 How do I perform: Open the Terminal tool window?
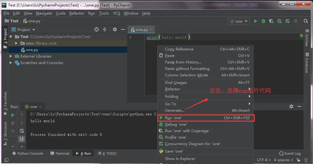pyautogui.click(x=60, y=153)
